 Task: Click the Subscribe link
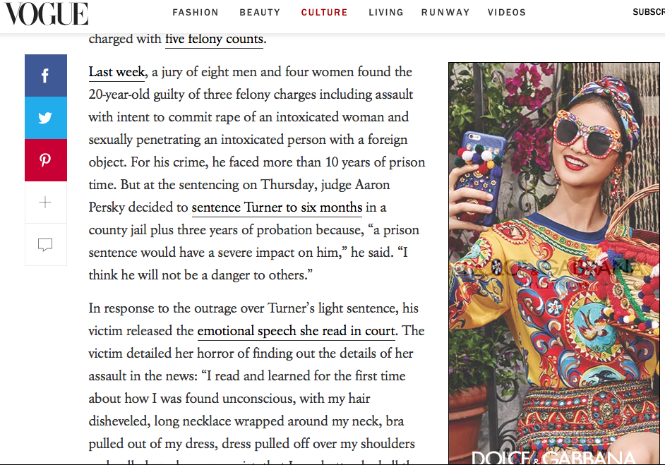coord(649,12)
